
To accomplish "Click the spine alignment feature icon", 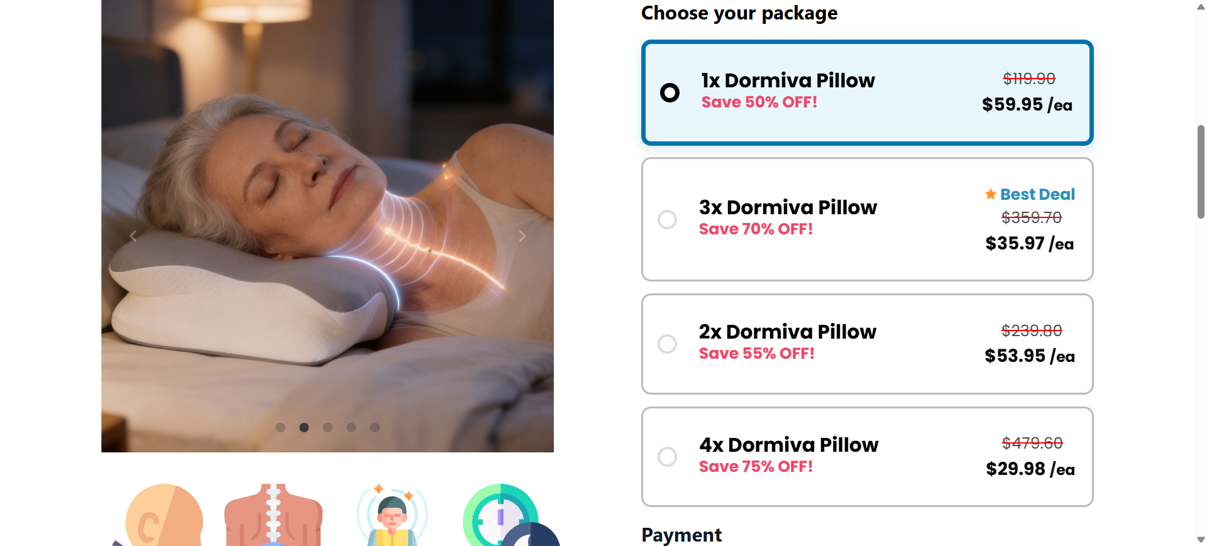I will click(x=273, y=515).
